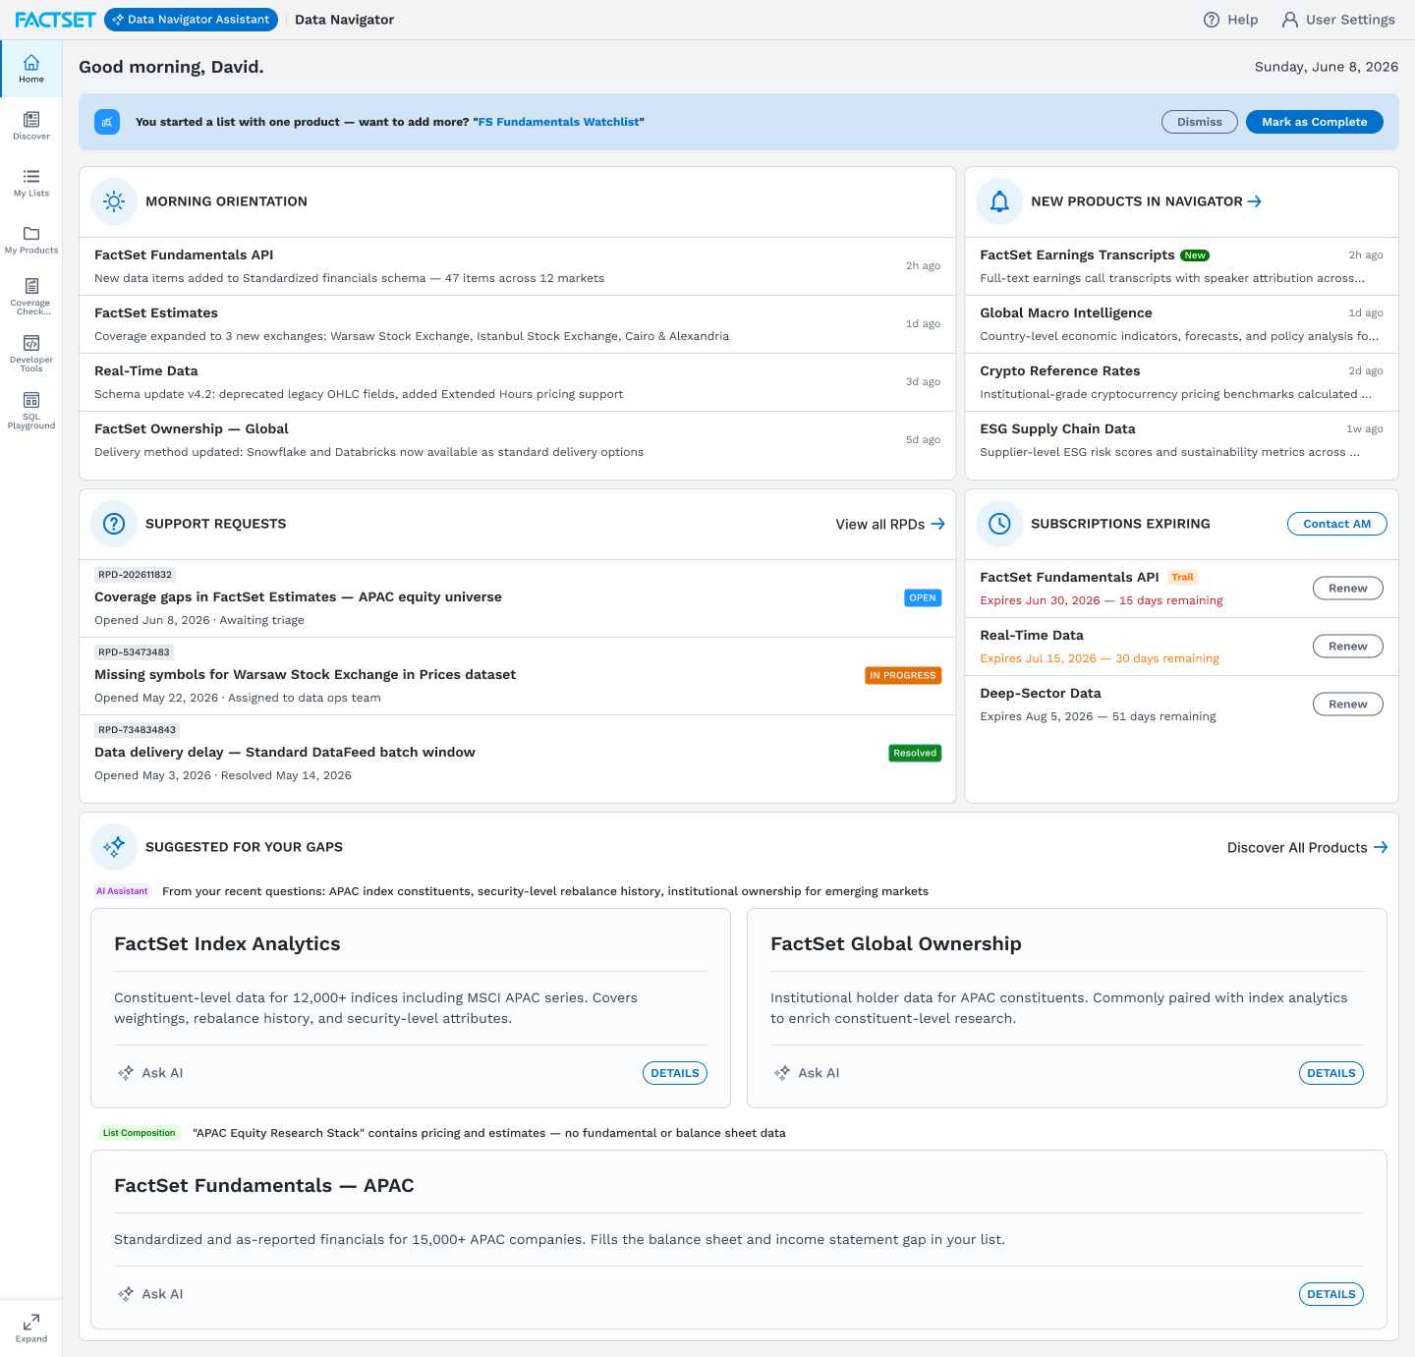Open the Discover sidebar icon
1415x1357 pixels.
[31, 125]
